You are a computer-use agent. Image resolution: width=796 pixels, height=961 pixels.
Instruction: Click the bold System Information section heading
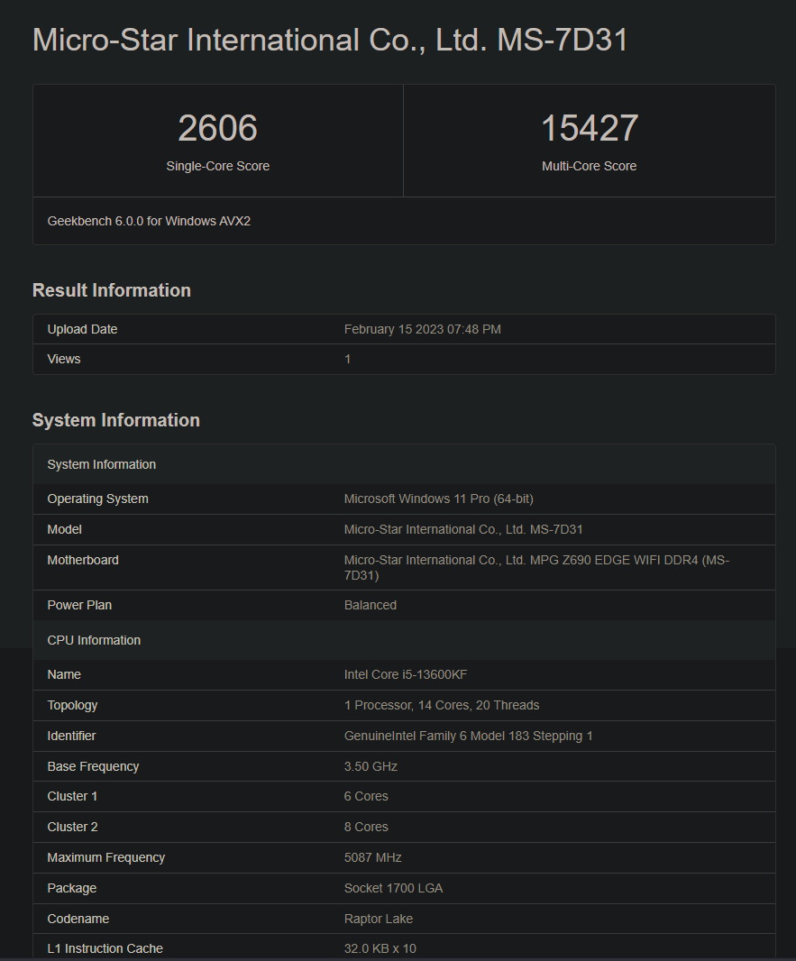pyautogui.click(x=115, y=420)
